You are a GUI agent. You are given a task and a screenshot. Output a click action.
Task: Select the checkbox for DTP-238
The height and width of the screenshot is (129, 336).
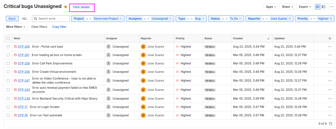click(8, 99)
